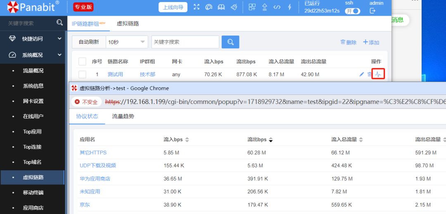Viewport: 446px width, 214px height.
Task: Delete the 测试用 row via trash icon
Action: pos(369,74)
